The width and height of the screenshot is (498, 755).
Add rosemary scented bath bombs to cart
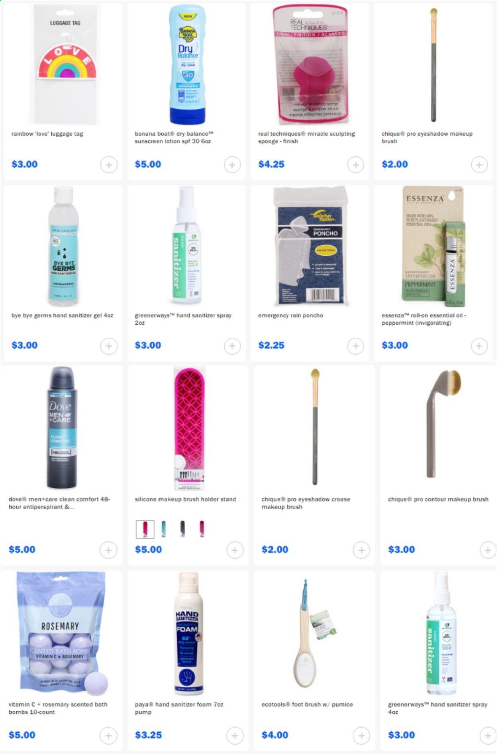click(x=108, y=735)
